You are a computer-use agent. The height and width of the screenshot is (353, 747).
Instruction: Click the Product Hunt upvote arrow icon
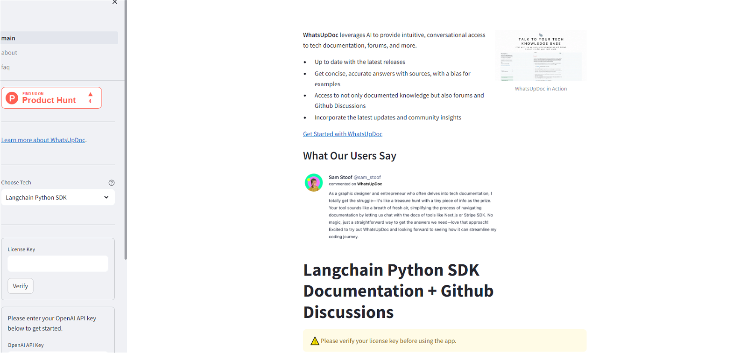coord(91,94)
